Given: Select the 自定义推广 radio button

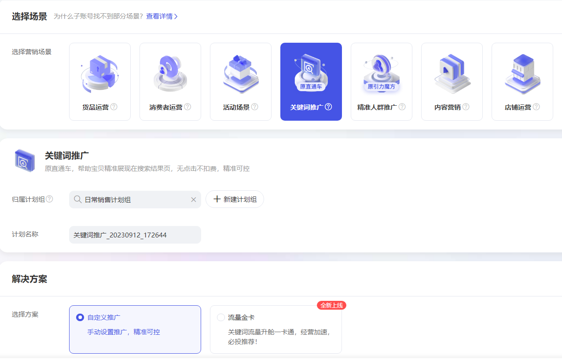Looking at the screenshot, I should tap(80, 317).
